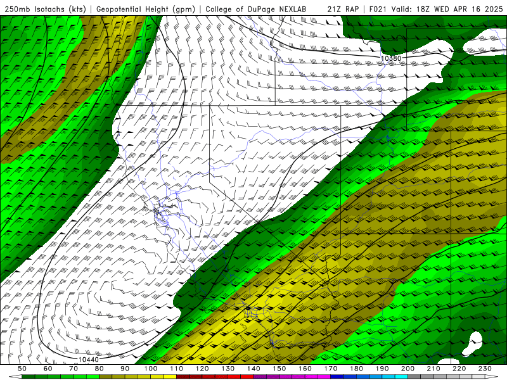Click the 10440 height contour label

click(88, 359)
